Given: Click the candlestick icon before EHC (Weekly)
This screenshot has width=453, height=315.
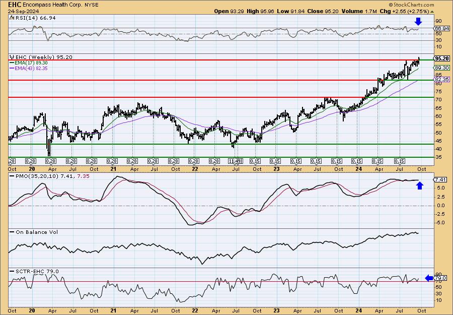Looking at the screenshot, I should 12,57.
